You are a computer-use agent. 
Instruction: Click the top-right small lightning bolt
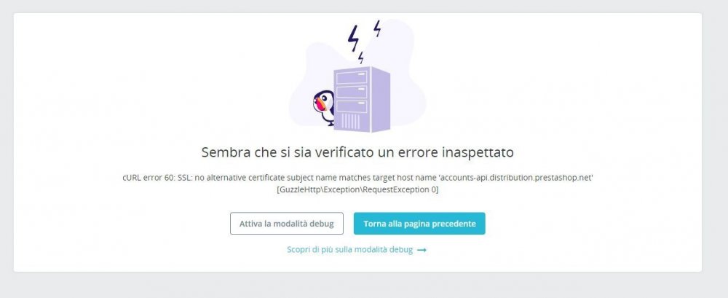coord(377,28)
